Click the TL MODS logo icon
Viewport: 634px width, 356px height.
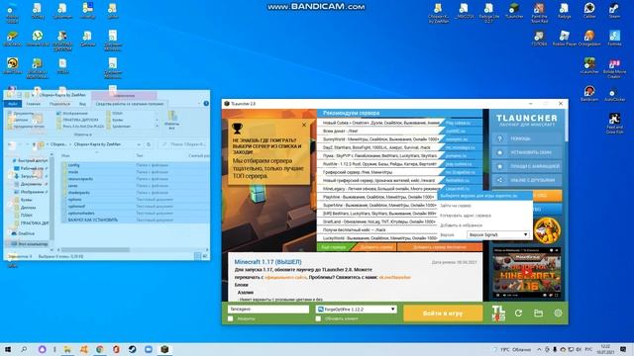[x=498, y=312]
